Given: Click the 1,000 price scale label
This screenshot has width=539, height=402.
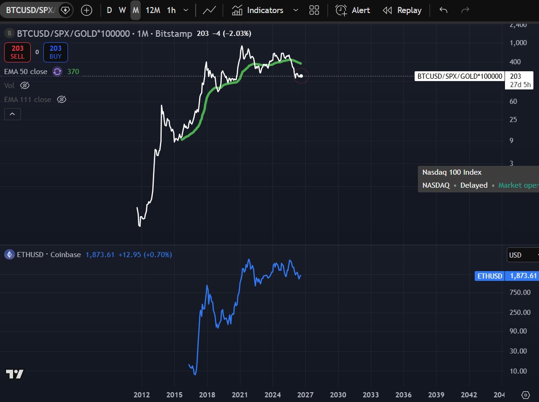Looking at the screenshot, I should [x=518, y=43].
